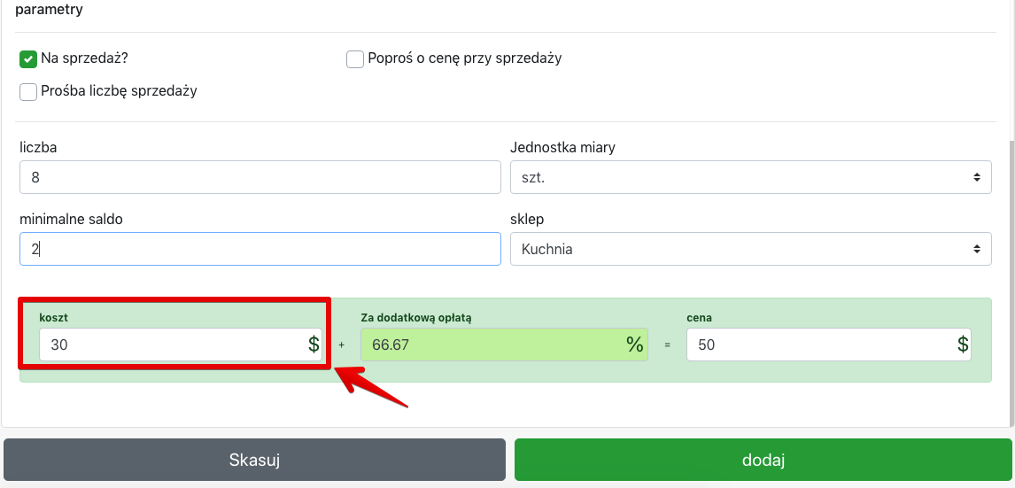The height and width of the screenshot is (488, 1015).
Task: Focus the "cena" input containing 50
Action: [x=817, y=345]
